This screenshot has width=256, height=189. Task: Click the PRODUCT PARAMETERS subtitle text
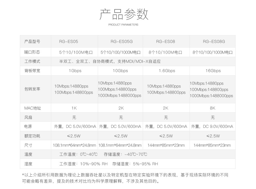pyautogui.click(x=123, y=25)
